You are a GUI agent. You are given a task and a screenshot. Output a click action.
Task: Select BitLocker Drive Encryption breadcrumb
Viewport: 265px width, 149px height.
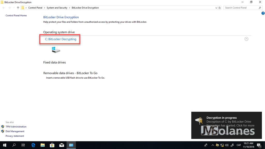85,8
